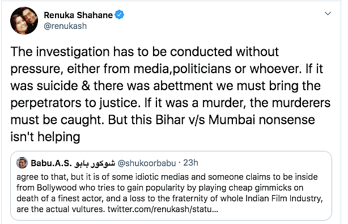
Task: Open the twitter.com/renukash/statu… link
Action: [163, 209]
